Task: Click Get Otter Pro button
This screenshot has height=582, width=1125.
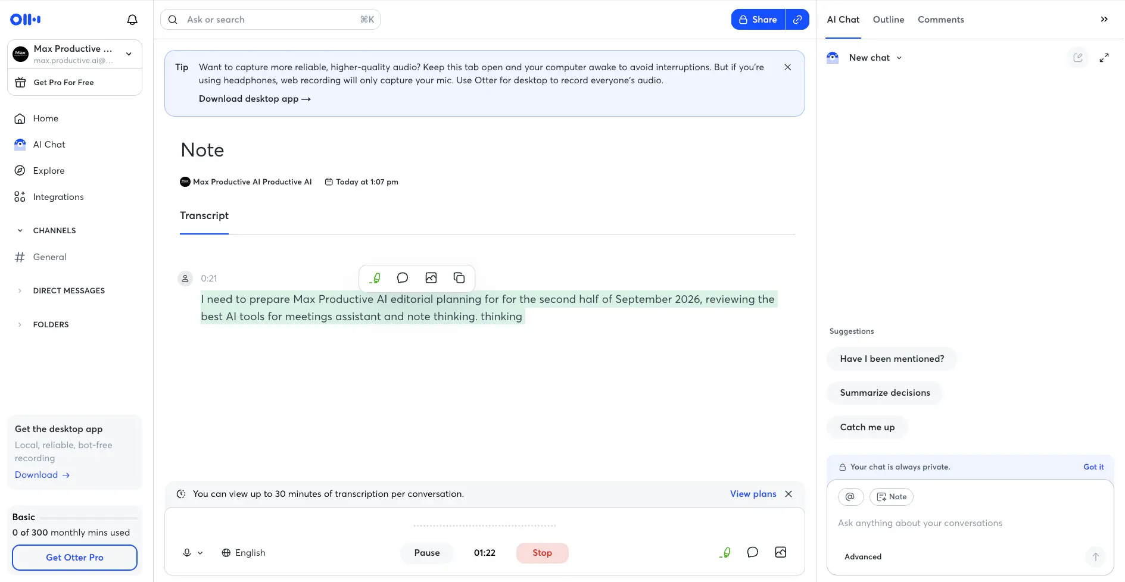Action: 74,558
